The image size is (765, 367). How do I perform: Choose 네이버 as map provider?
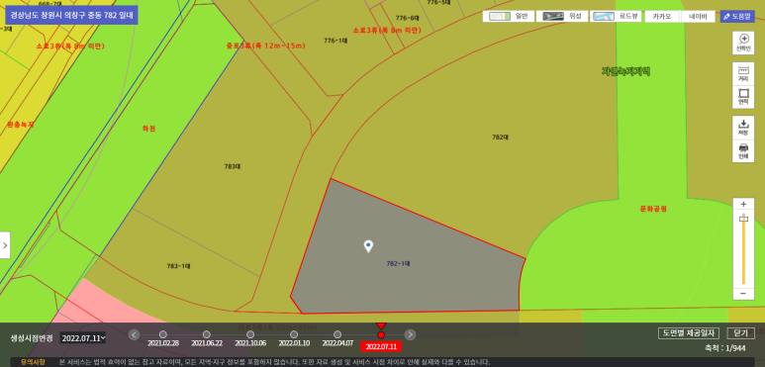coord(698,16)
